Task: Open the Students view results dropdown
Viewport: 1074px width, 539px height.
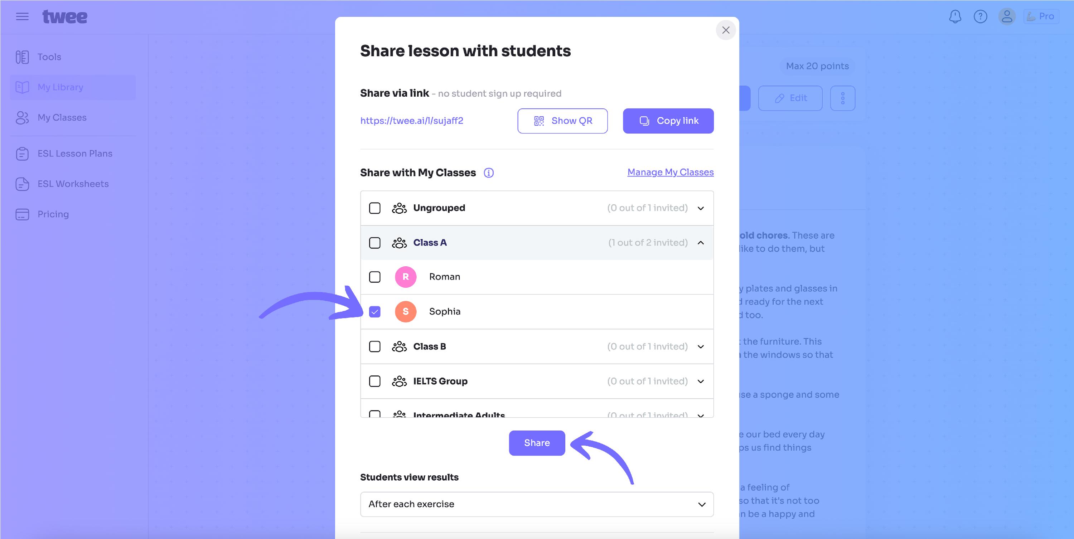Action: 537,504
